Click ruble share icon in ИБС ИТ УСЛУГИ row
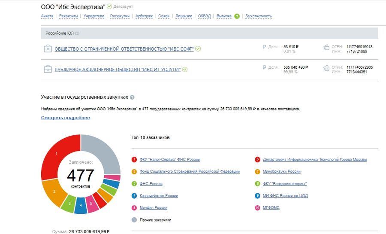The image size is (386, 234). (264, 67)
